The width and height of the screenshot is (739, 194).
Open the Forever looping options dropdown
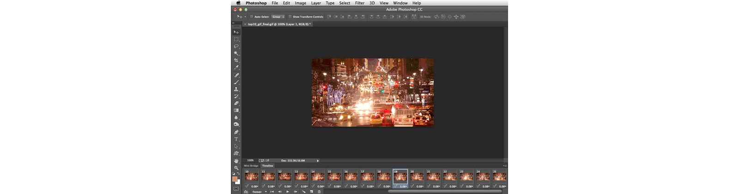click(259, 192)
